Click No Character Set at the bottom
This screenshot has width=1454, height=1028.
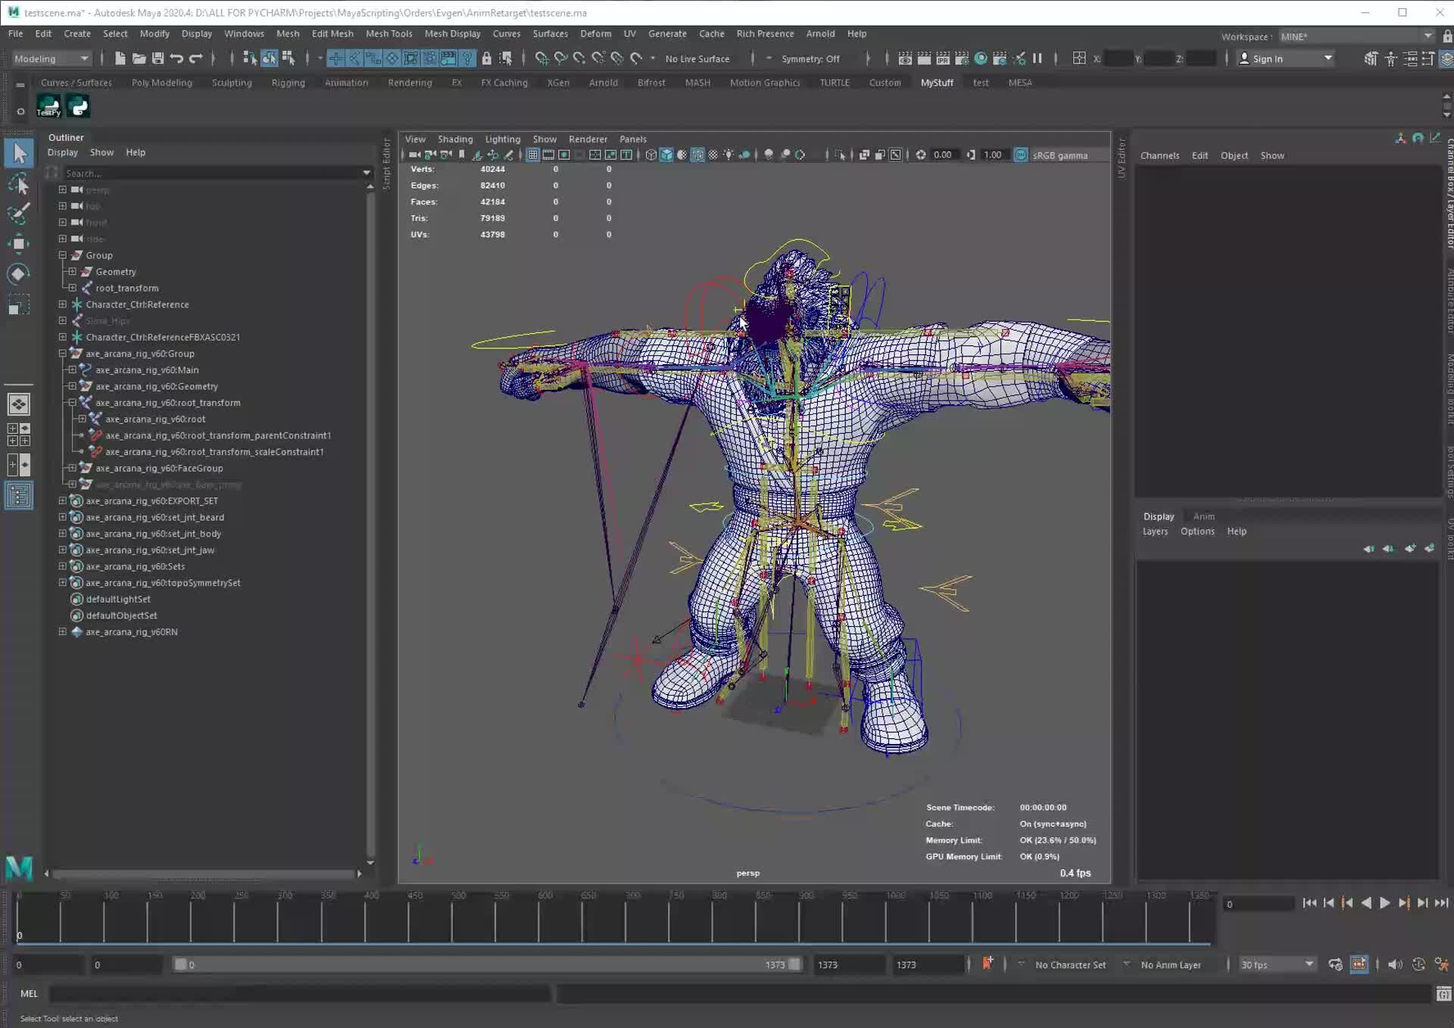point(1070,965)
